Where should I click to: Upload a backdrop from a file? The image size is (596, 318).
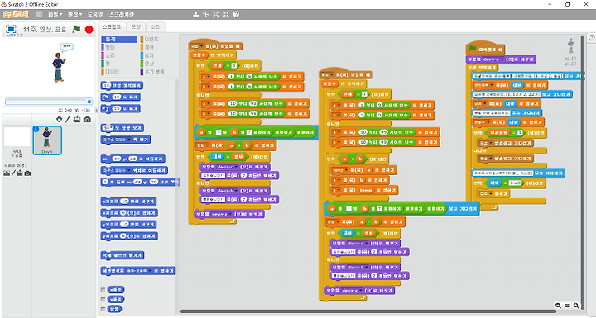(19, 173)
